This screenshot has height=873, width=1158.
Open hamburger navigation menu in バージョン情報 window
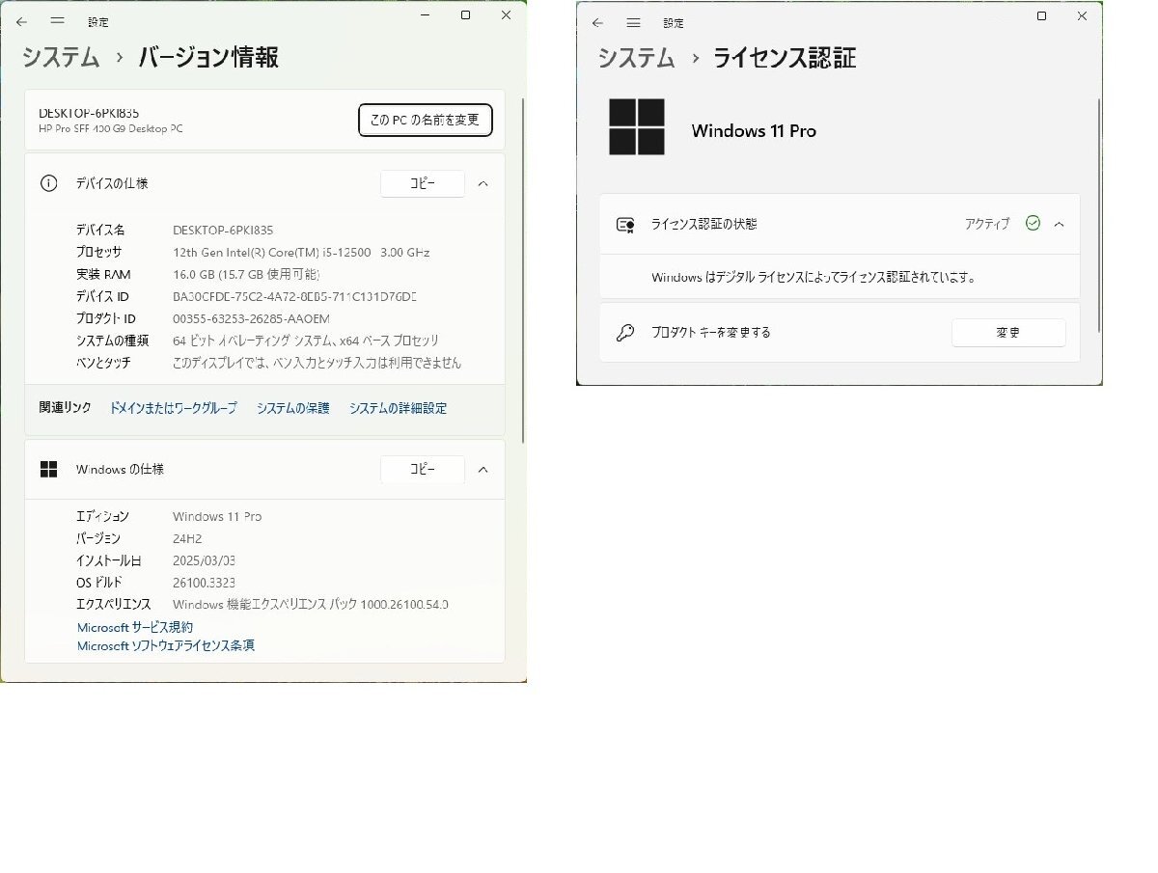click(x=58, y=20)
